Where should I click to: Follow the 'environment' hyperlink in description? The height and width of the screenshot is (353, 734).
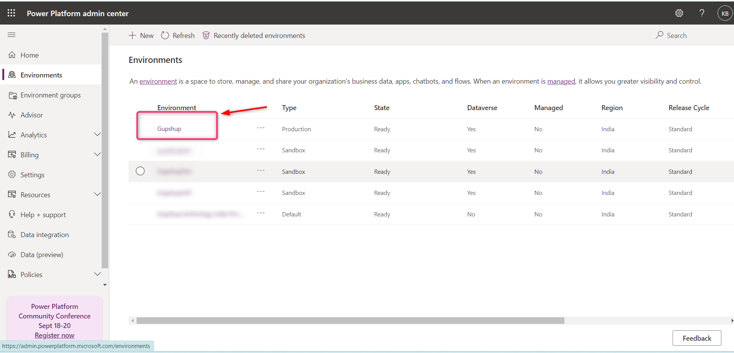(158, 81)
